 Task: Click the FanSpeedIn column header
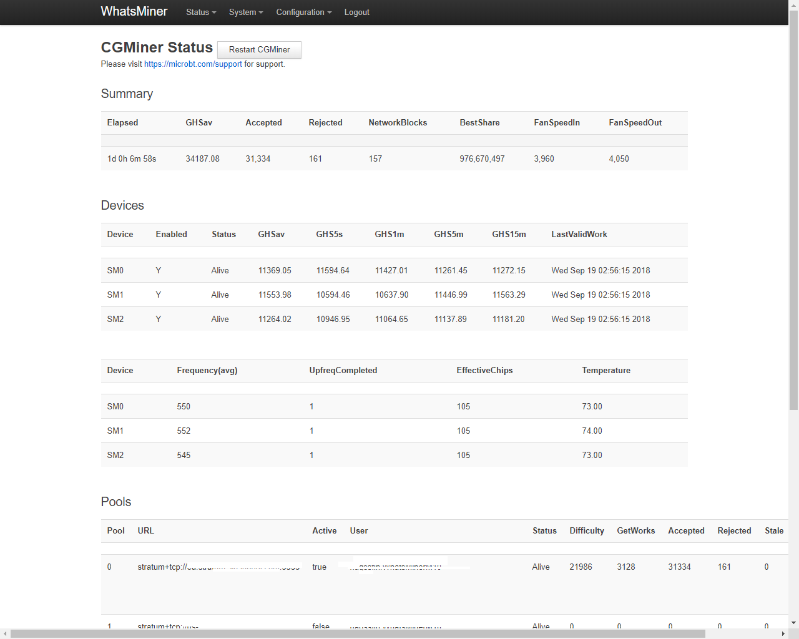pyautogui.click(x=557, y=123)
